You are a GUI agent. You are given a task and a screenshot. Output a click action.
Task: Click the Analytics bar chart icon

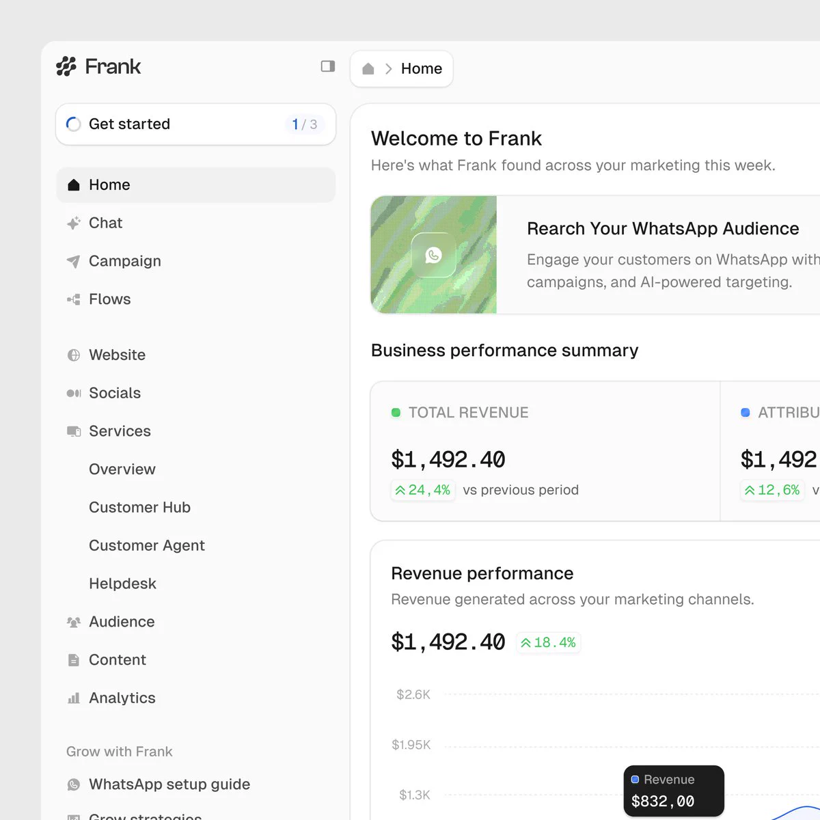[x=74, y=698]
